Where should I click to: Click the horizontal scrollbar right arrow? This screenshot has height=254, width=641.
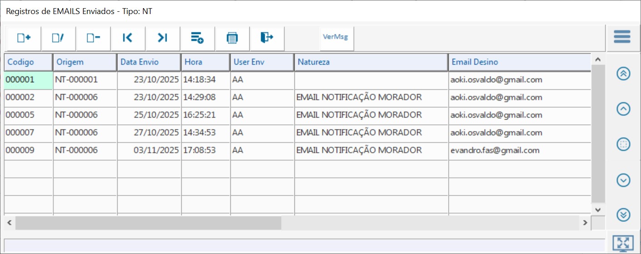tap(585, 223)
